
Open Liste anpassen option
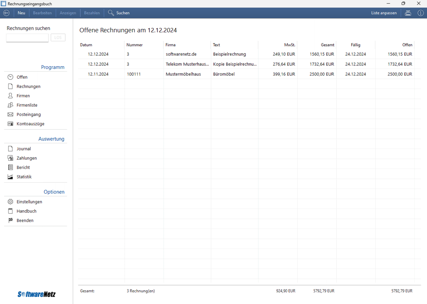[384, 13]
